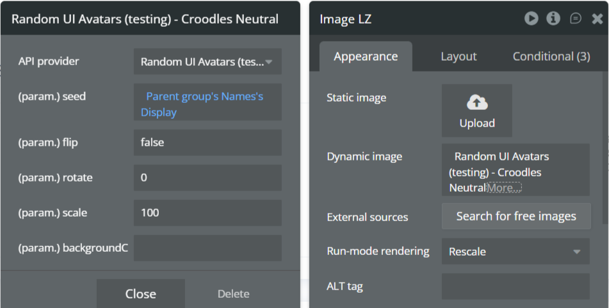
Task: Expand the API provider dropdown
Action: click(x=207, y=62)
